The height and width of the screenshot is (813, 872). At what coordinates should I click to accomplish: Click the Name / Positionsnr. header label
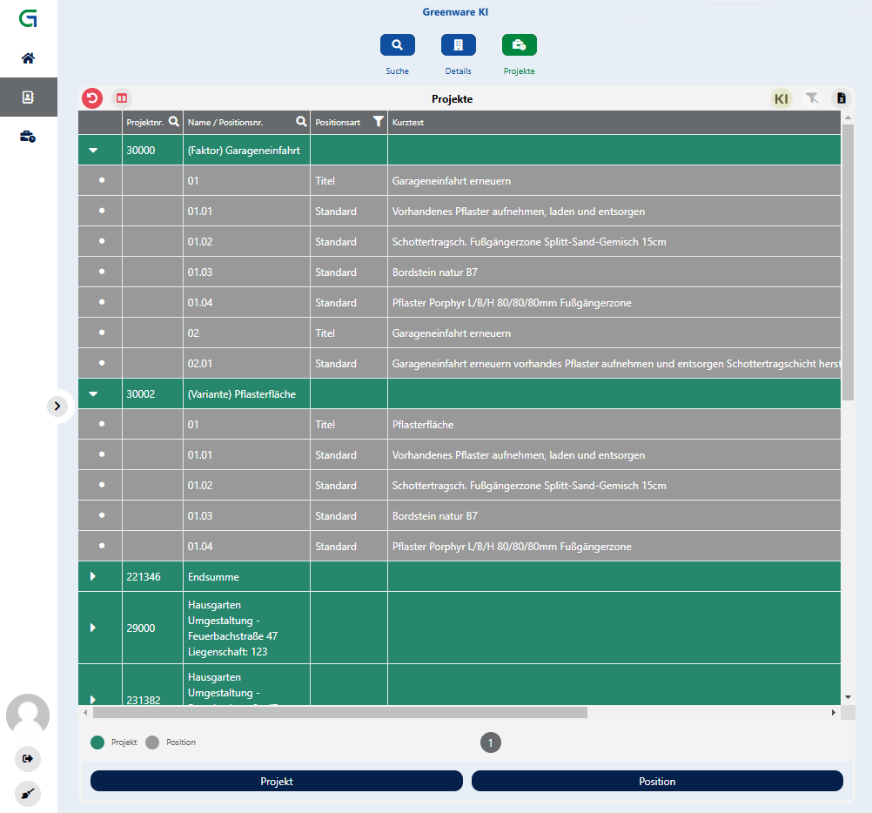225,123
